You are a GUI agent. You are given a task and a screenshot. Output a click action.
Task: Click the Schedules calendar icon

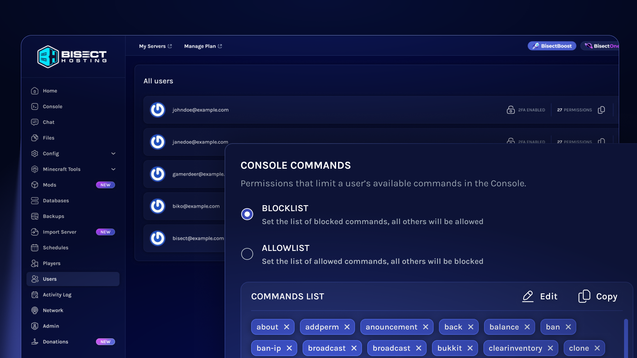(x=35, y=248)
